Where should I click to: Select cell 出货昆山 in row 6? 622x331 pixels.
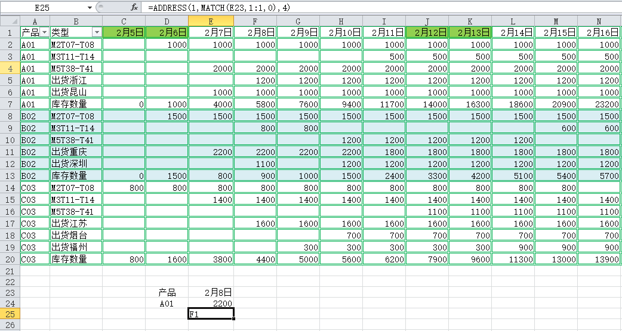click(x=76, y=92)
